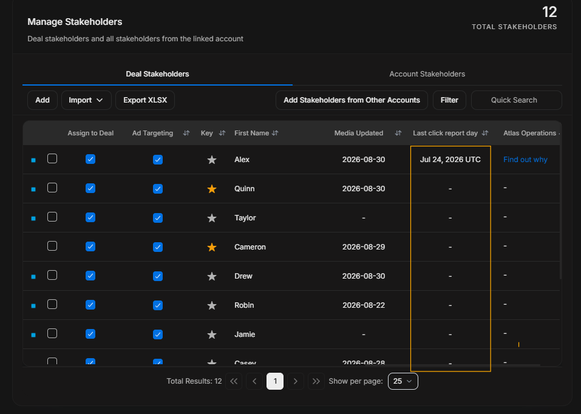Export stakeholders as XLSX

click(145, 100)
